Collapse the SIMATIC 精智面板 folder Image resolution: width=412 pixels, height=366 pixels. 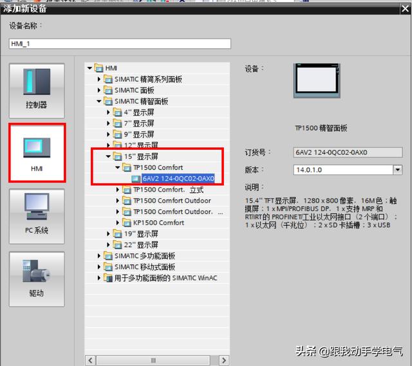tap(98, 101)
